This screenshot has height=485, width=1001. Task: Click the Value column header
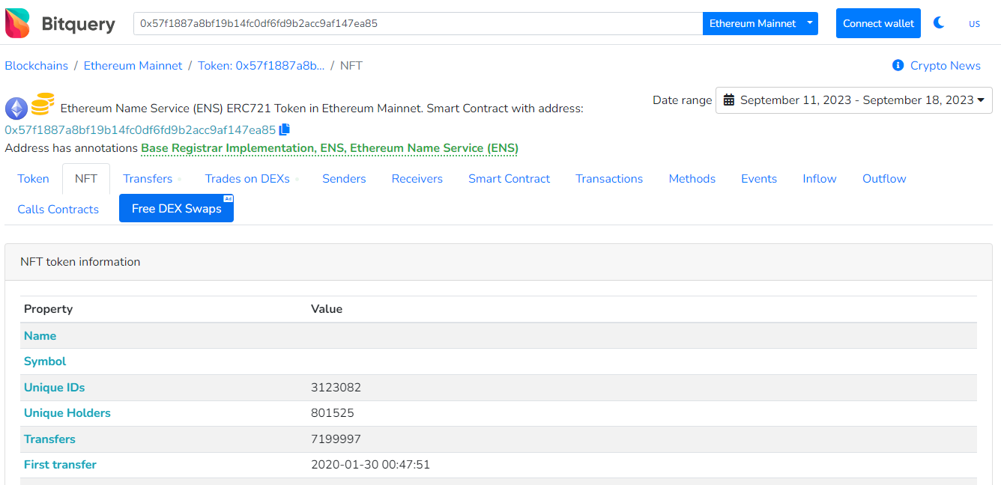click(327, 308)
